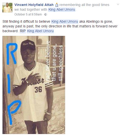
Task: Open Vincent Holyfield Attah's profile name link
Action: [34, 5]
